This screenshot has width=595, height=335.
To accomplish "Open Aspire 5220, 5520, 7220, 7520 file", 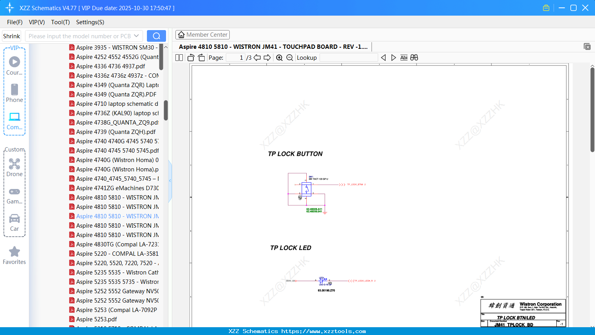I will (114, 263).
